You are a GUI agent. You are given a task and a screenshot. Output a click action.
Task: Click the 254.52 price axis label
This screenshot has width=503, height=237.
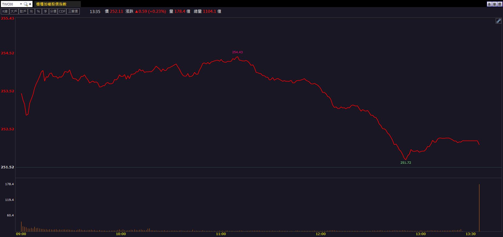[x=7, y=53]
